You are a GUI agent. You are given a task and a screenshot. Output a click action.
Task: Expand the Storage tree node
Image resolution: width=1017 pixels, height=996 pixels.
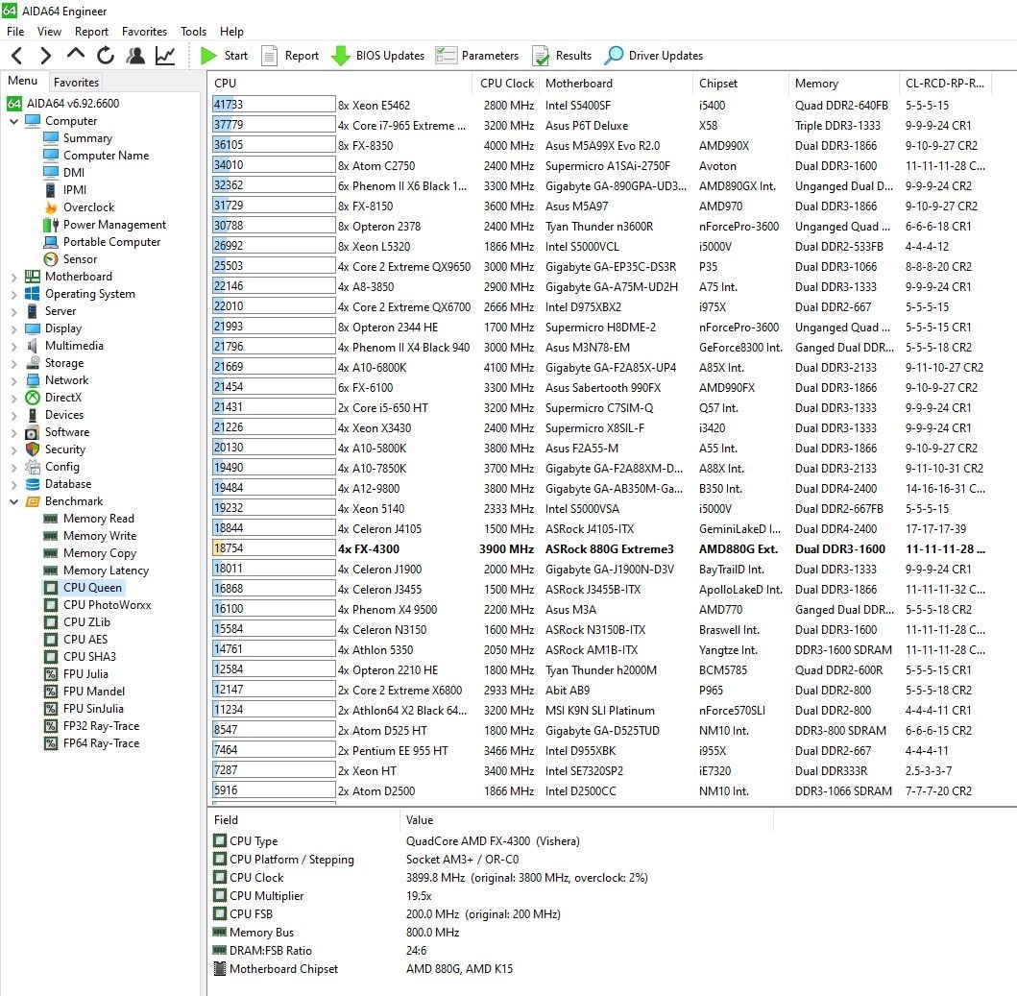pyautogui.click(x=13, y=363)
